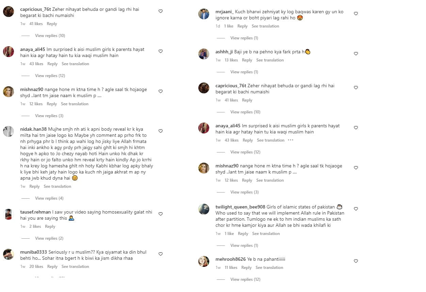This screenshot has width=426, height=292.
Task: Expand View replies (4) under nidak.han38
Action: (x=49, y=198)
